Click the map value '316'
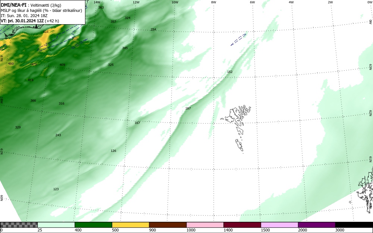The height and width of the screenshot is (233, 373). (x=62, y=103)
